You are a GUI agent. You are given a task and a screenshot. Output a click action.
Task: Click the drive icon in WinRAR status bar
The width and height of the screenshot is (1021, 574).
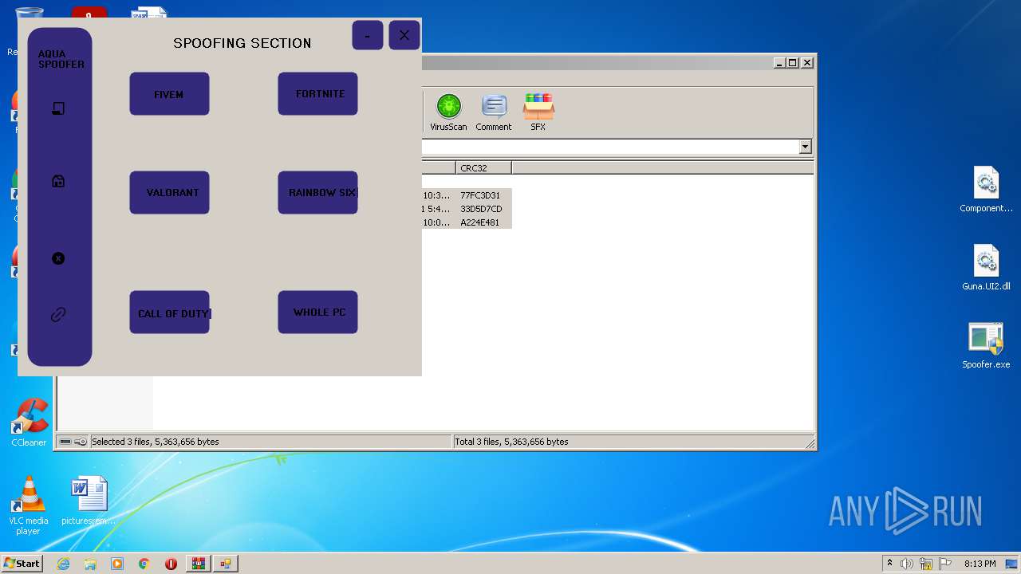point(65,442)
